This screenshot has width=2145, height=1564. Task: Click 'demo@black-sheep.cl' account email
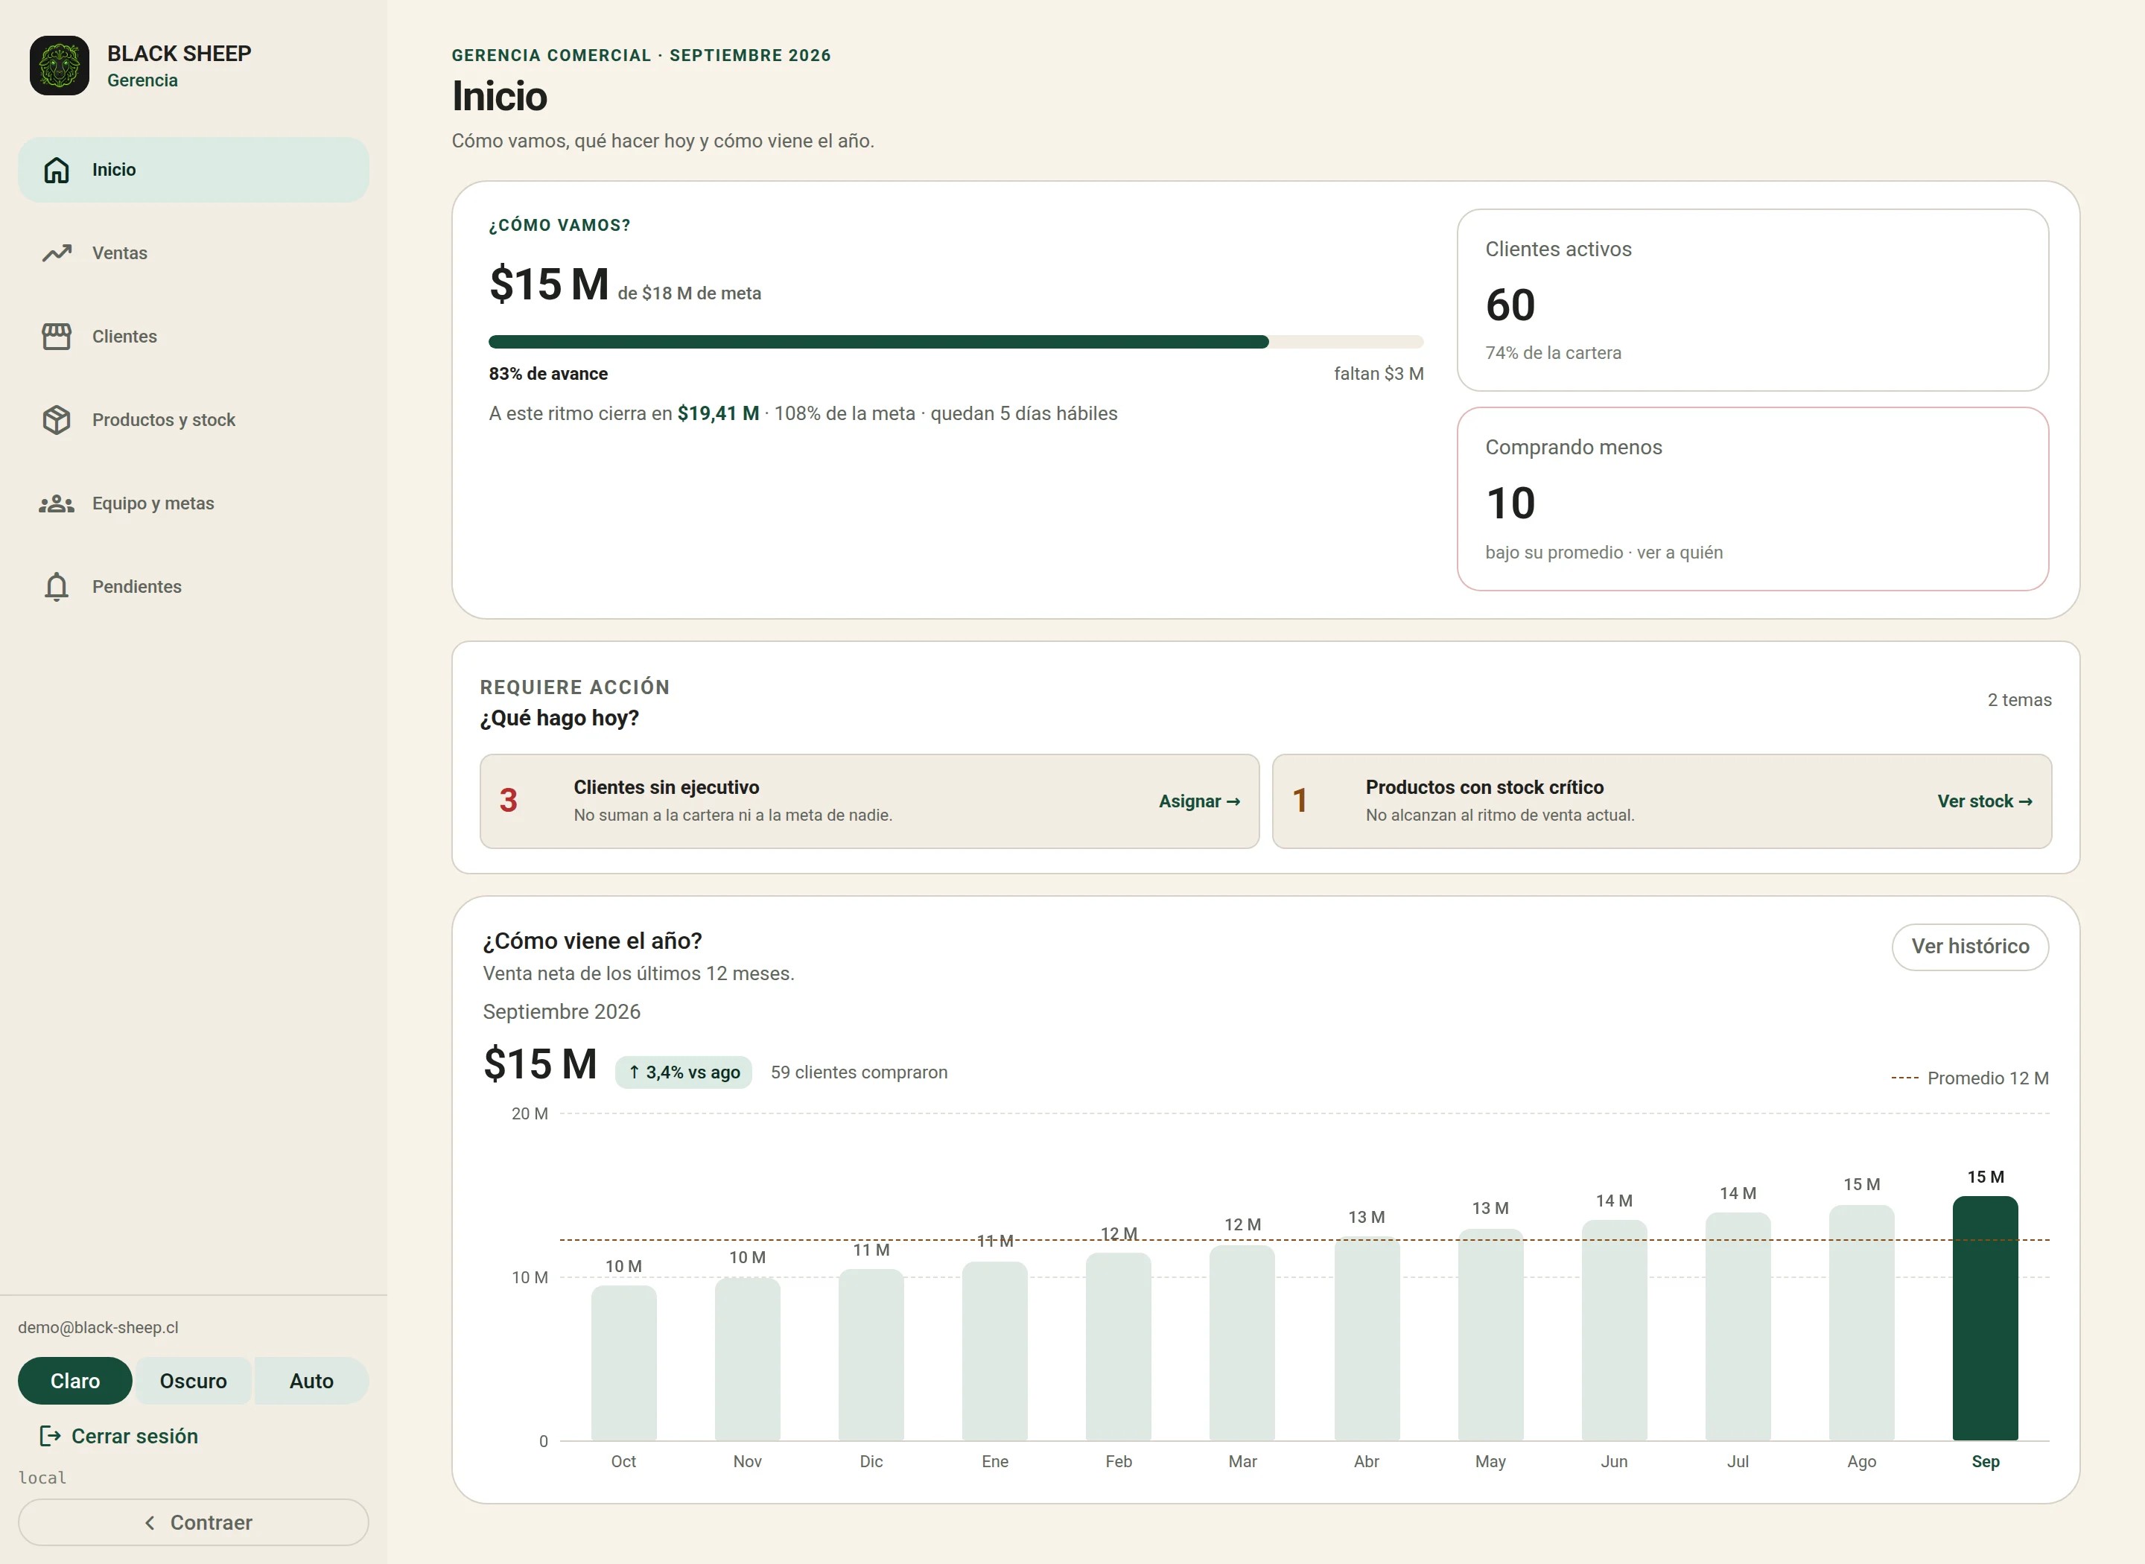(x=98, y=1327)
